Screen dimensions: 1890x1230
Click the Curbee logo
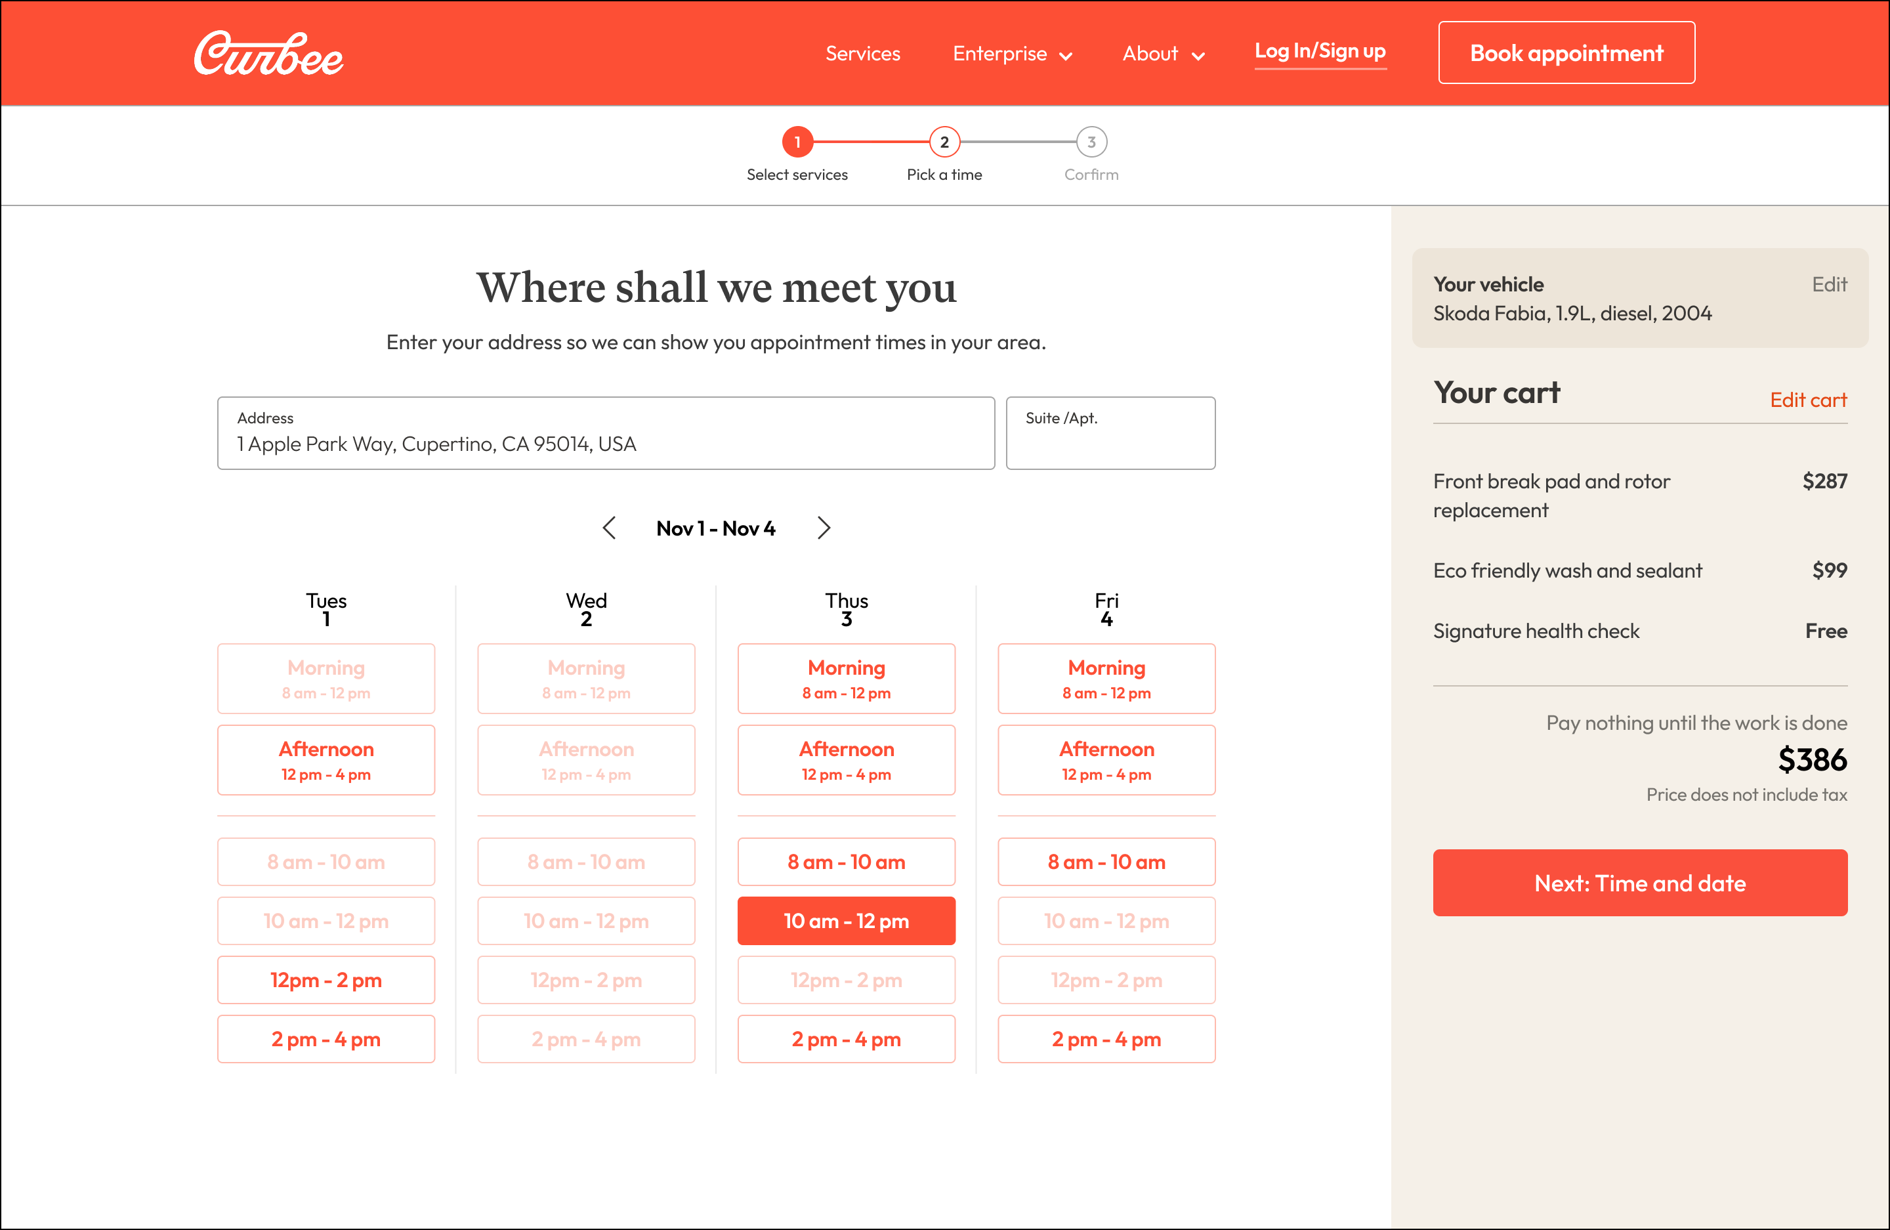[268, 54]
